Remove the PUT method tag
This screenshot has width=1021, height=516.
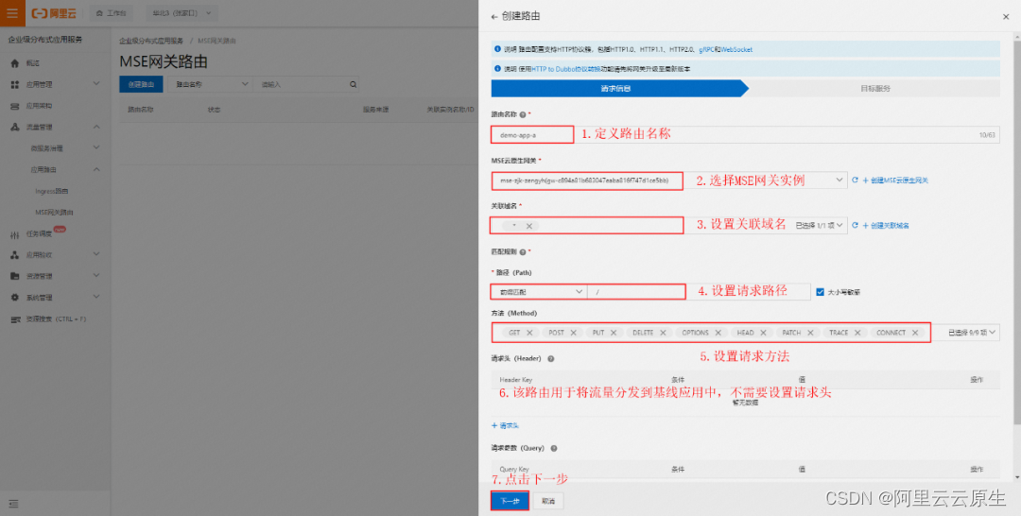614,333
